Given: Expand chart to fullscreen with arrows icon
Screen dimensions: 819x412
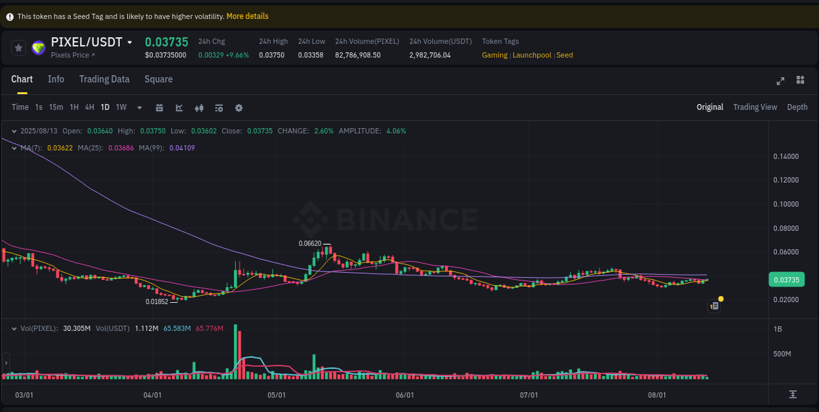Looking at the screenshot, I should (780, 80).
